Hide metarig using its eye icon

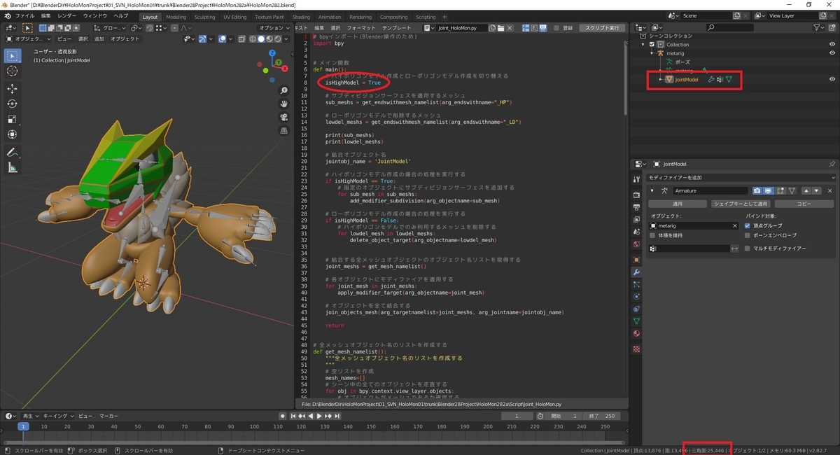click(832, 53)
